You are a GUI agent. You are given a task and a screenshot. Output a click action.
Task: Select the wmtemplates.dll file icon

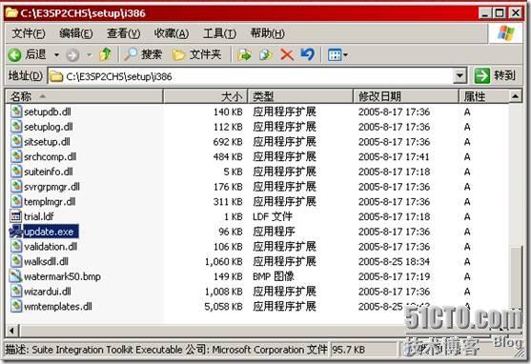16,306
